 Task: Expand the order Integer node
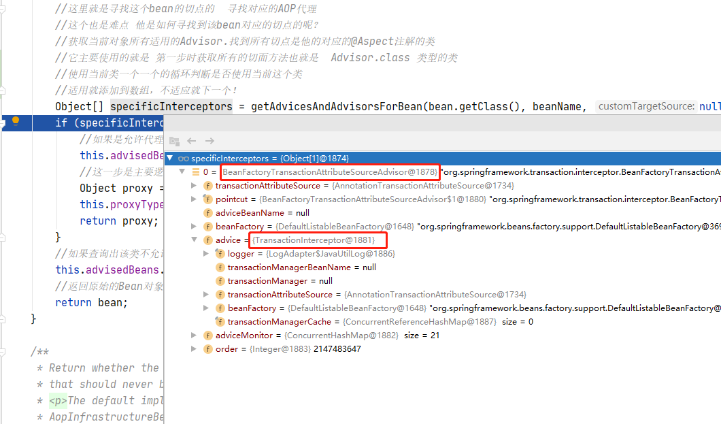click(x=195, y=349)
